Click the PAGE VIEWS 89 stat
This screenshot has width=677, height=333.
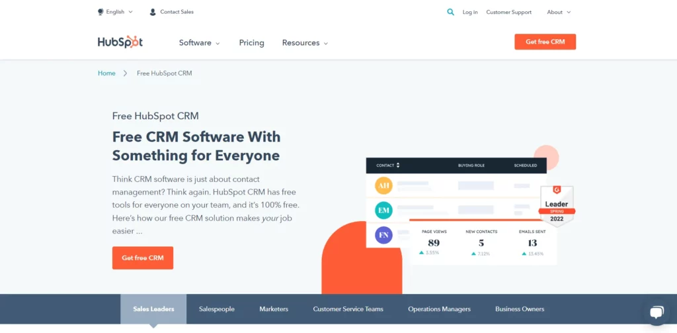pos(434,242)
